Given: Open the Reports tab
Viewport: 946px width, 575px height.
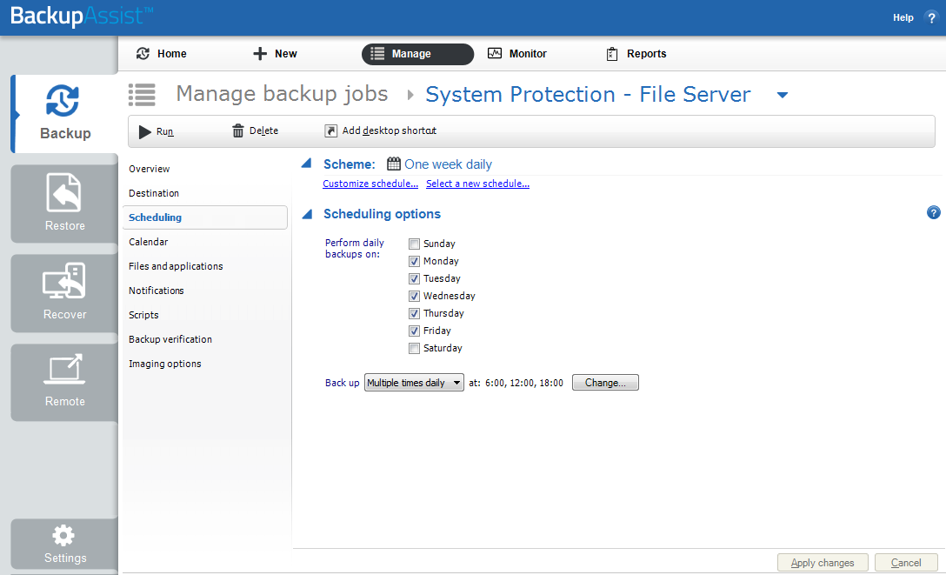Looking at the screenshot, I should [x=636, y=54].
